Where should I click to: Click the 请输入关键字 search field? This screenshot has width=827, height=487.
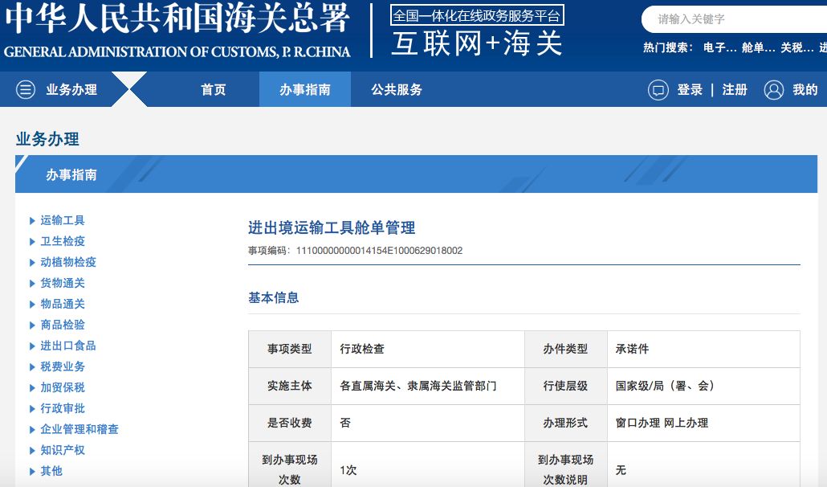click(x=723, y=18)
